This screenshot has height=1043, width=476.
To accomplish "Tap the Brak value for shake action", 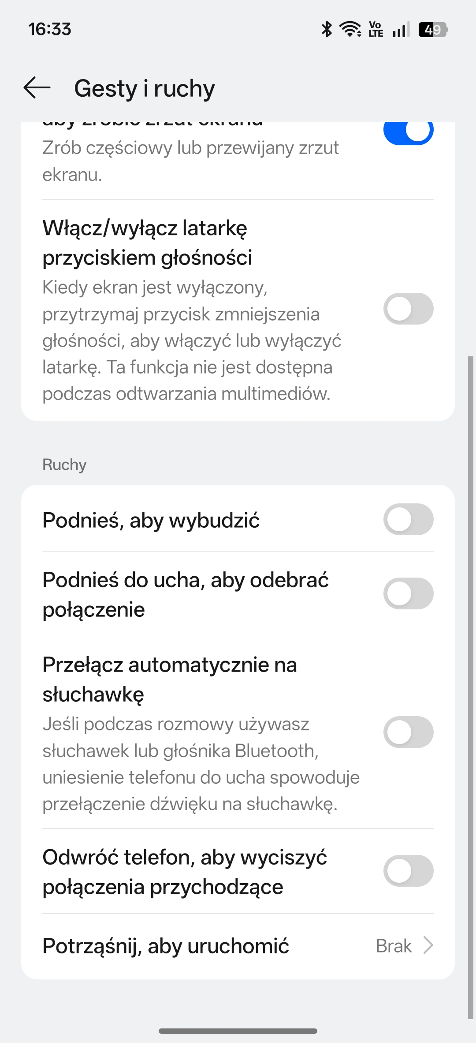I will (394, 946).
